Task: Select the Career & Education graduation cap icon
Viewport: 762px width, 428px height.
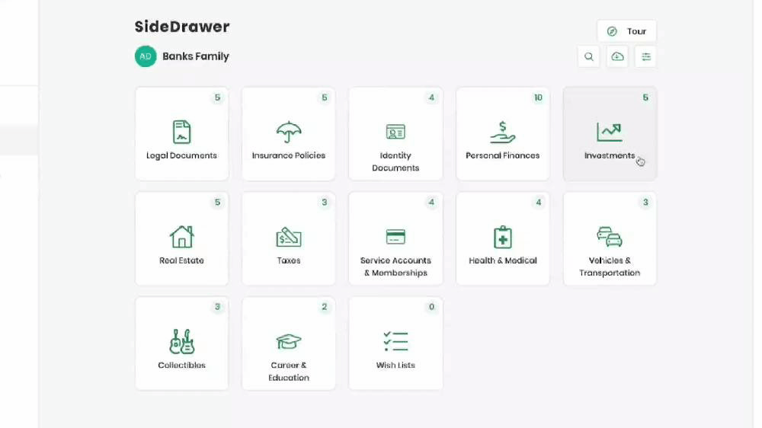Action: coord(289,341)
